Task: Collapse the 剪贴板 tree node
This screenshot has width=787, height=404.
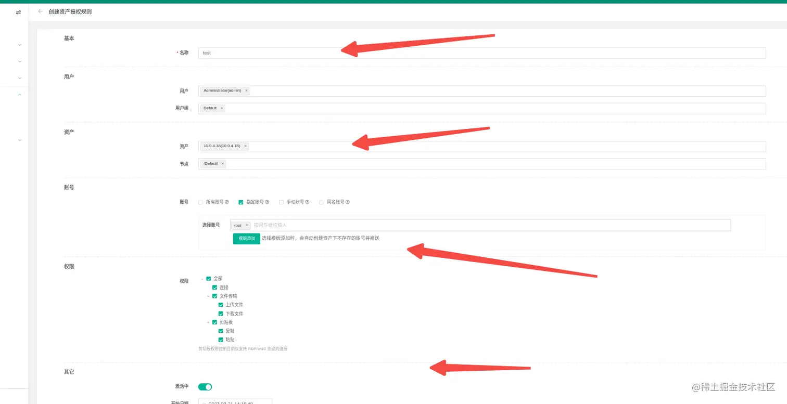Action: 208,322
